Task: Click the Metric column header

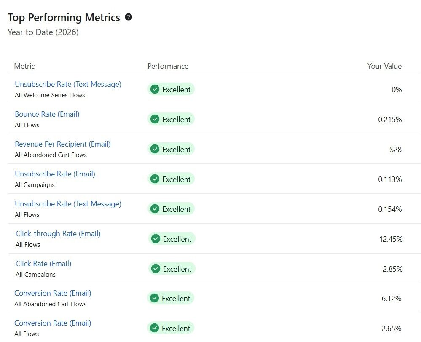Action: [x=24, y=66]
